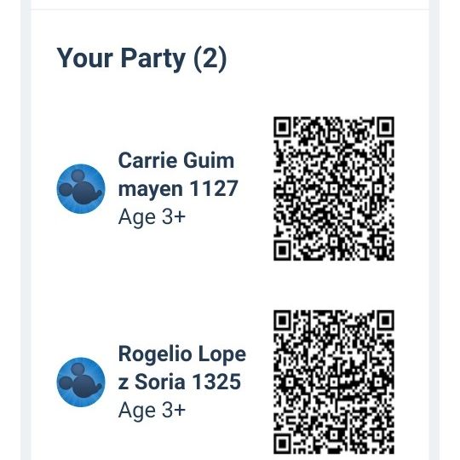This screenshot has height=460, width=460.
Task: Click the name text 'Rogelio Lope'
Action: 182,354
